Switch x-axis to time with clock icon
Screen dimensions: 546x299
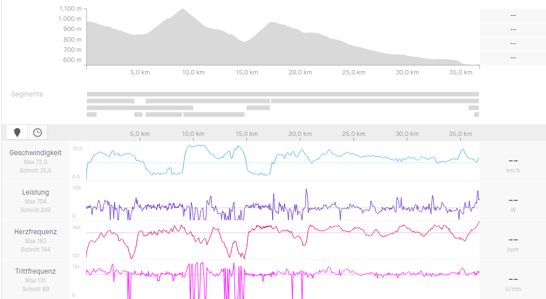pyautogui.click(x=37, y=133)
